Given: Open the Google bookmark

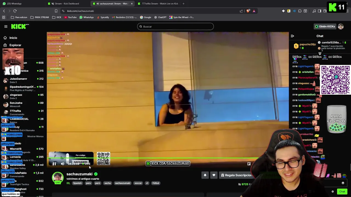Looking at the screenshot, I should [146, 17].
